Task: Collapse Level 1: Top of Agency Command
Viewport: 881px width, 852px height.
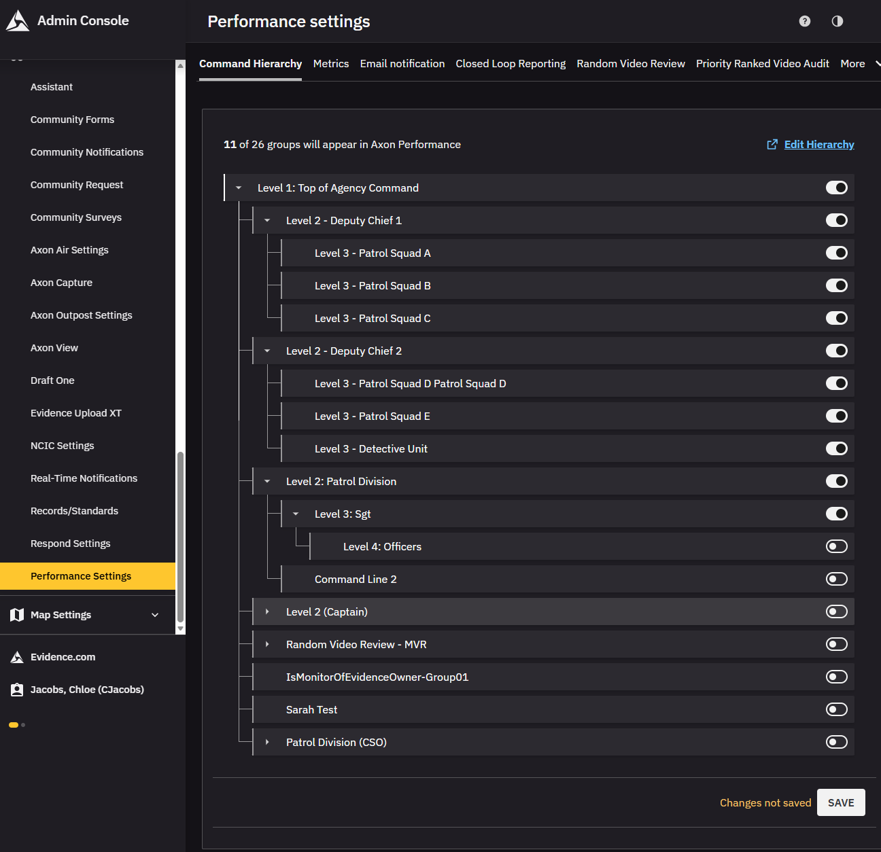Action: 239,188
